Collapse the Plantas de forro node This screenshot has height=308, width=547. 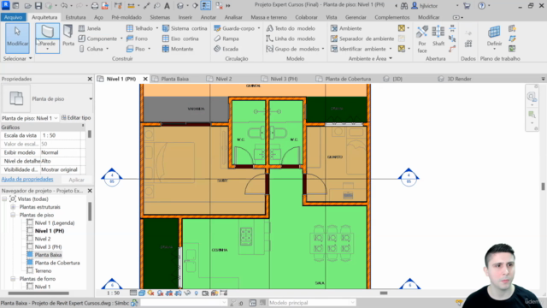point(13,279)
